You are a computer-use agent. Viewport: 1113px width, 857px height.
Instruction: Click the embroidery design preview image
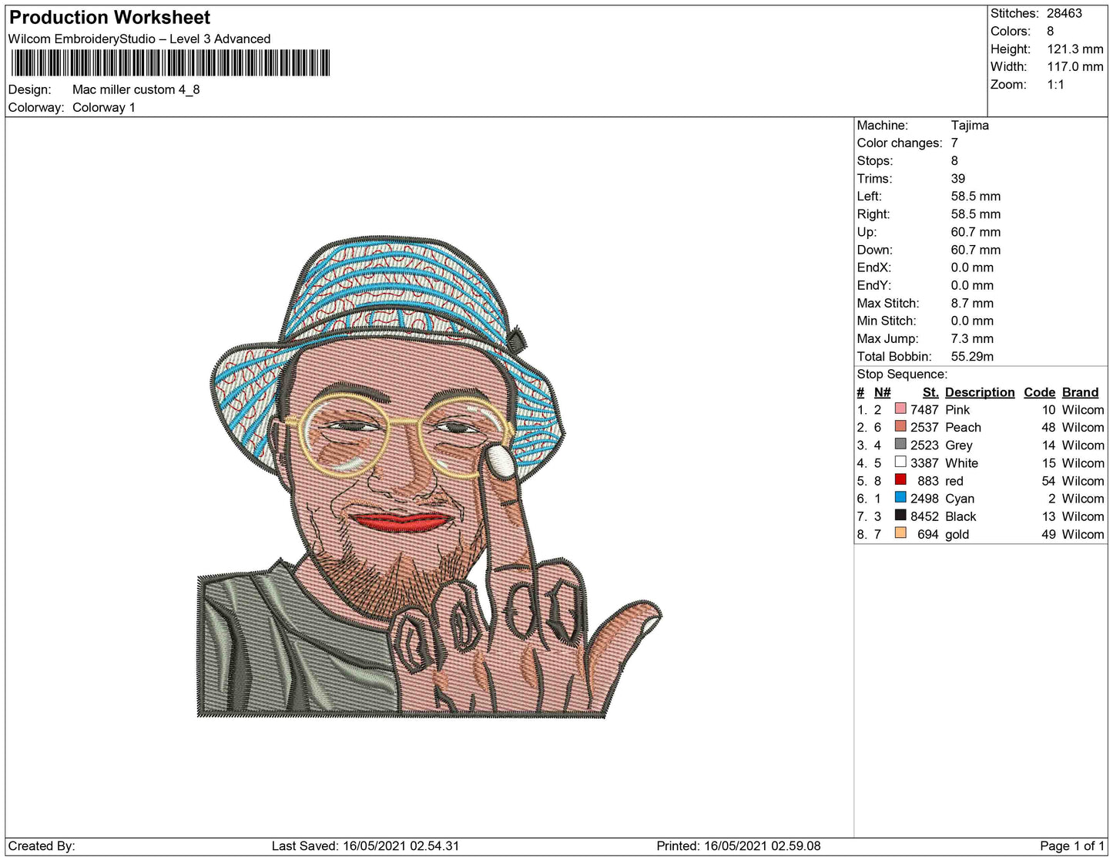(430, 477)
